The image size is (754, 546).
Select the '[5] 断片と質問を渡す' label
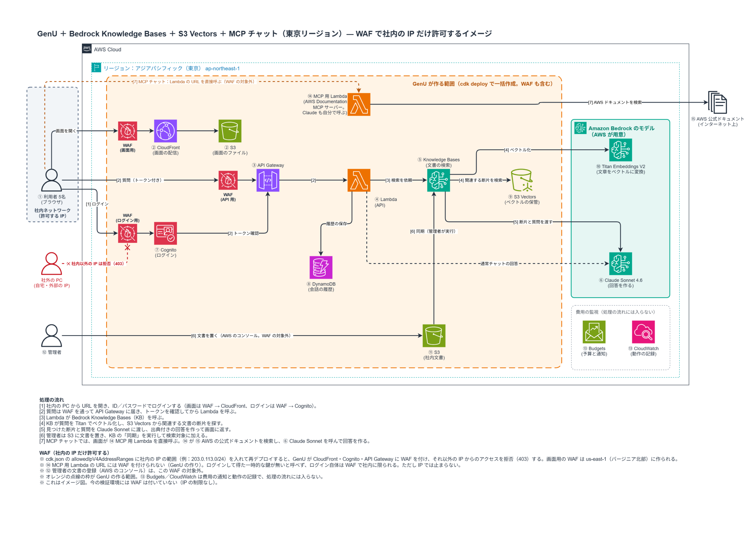(533, 222)
